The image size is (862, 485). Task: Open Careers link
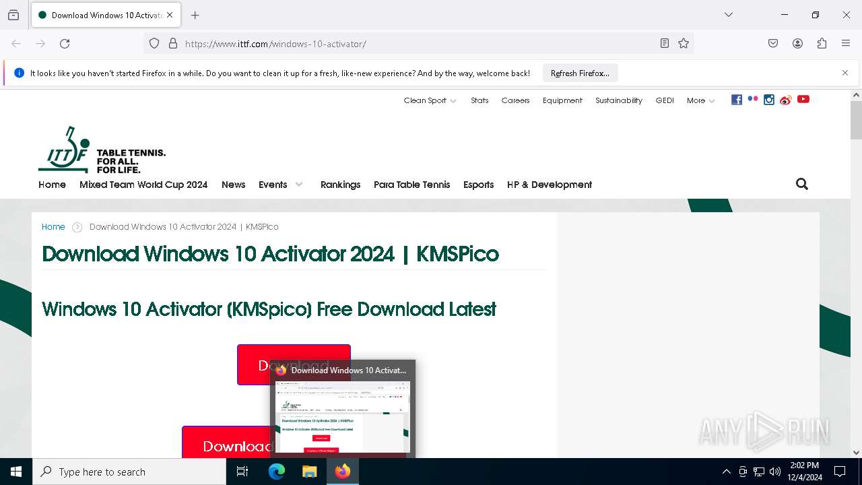515,100
